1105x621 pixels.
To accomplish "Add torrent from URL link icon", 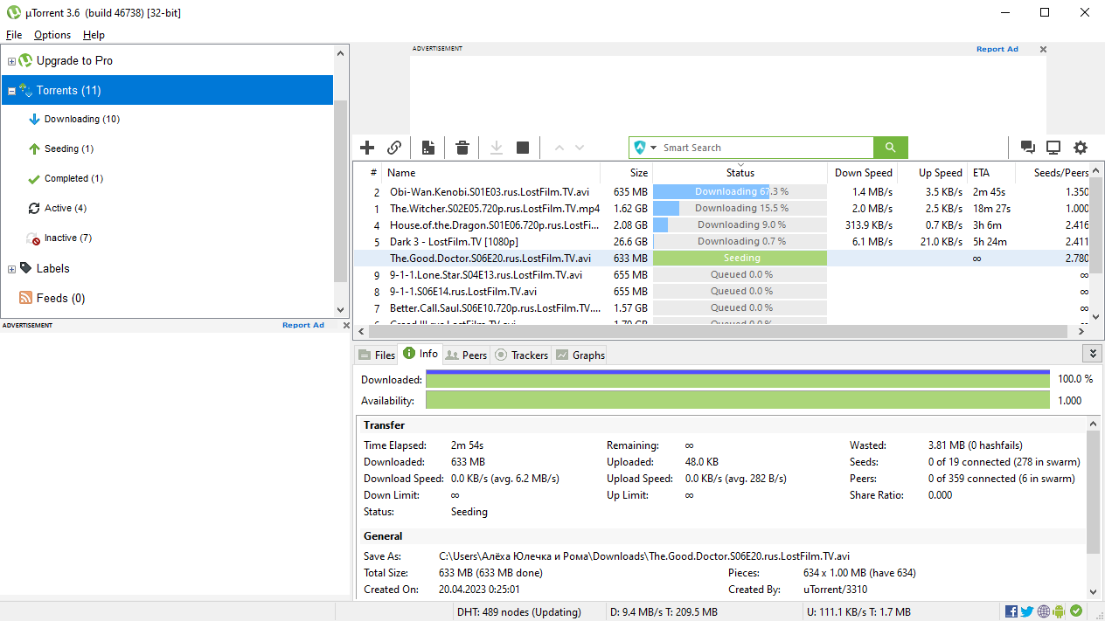I will point(394,148).
